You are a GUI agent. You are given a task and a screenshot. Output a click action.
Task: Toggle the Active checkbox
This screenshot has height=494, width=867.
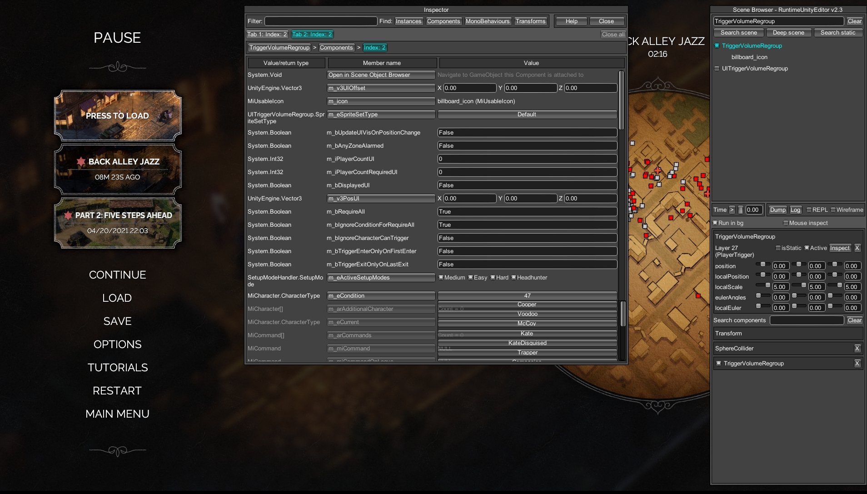tap(807, 248)
